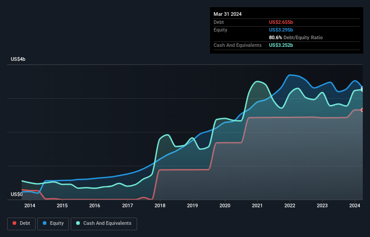The height and width of the screenshot is (237, 370).
Task: Click the 2018 x-axis label
Action: click(x=160, y=205)
